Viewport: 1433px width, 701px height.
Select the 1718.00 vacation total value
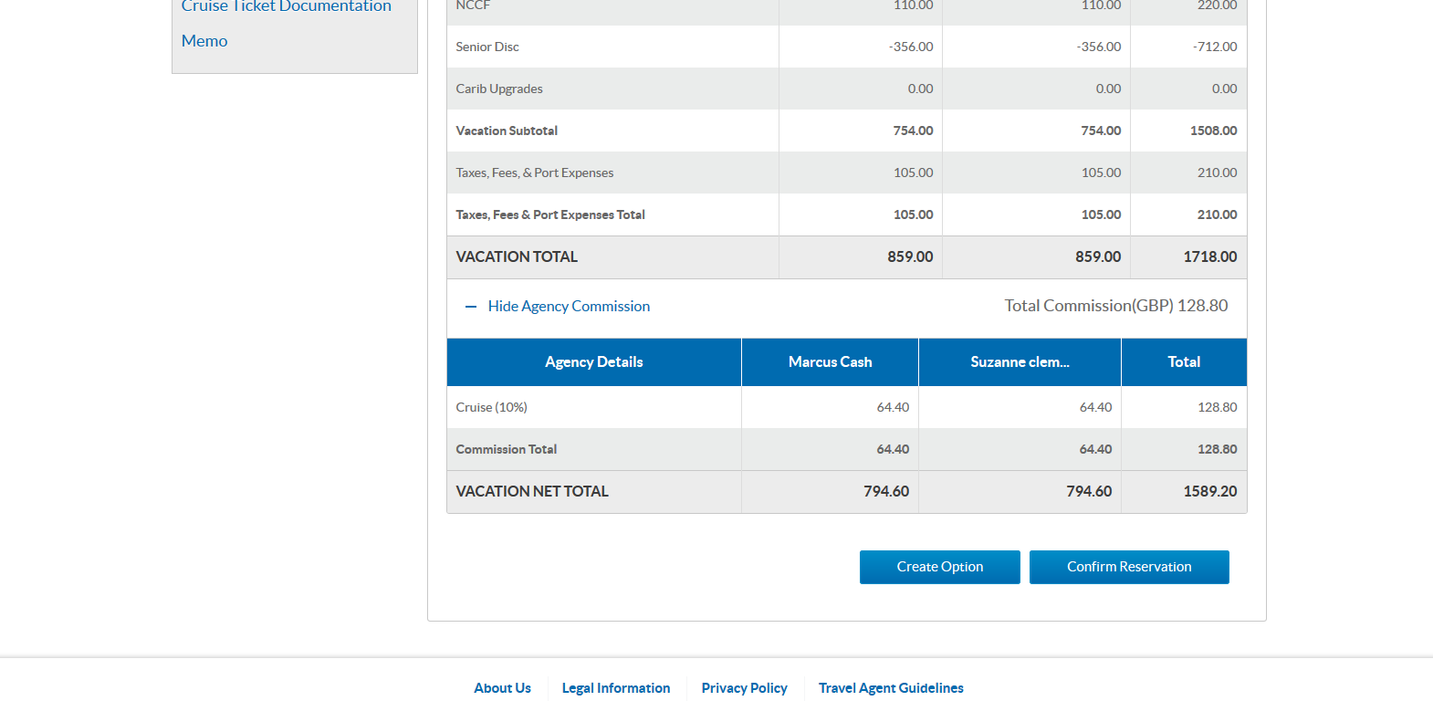(1210, 256)
